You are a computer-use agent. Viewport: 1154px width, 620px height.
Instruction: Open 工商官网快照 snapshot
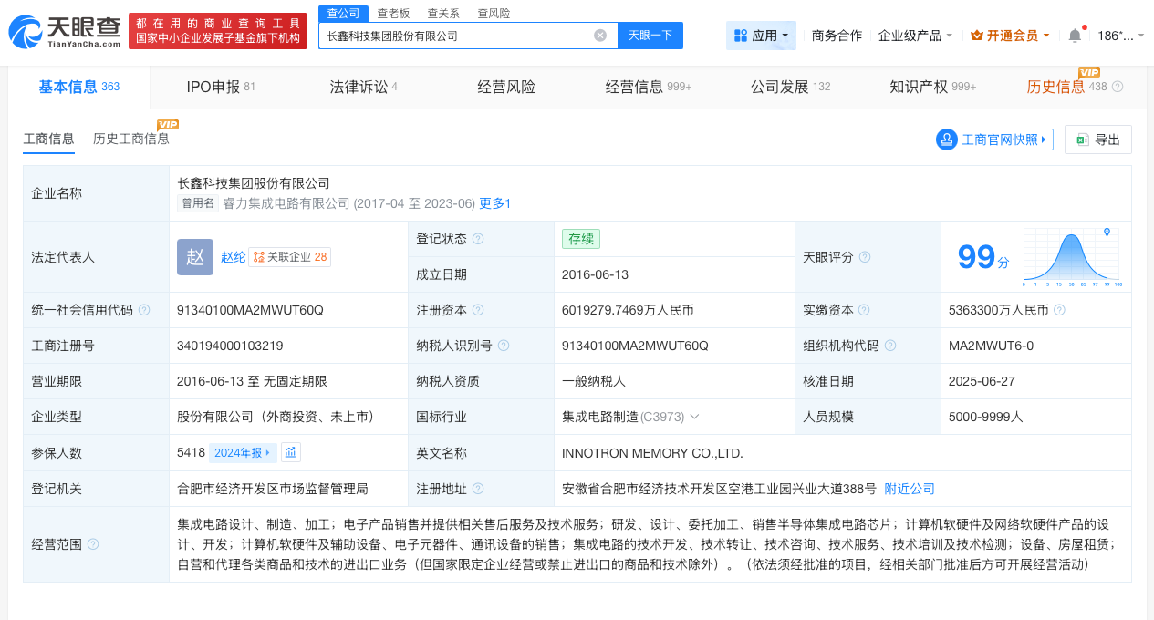pyautogui.click(x=994, y=139)
